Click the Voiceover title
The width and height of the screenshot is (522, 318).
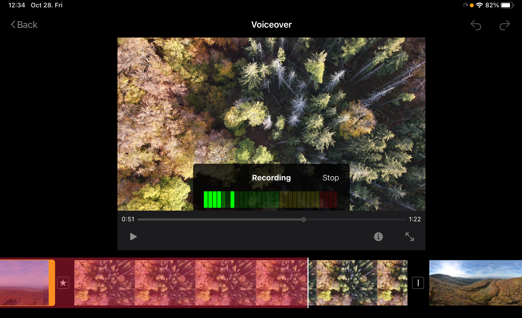click(x=271, y=25)
